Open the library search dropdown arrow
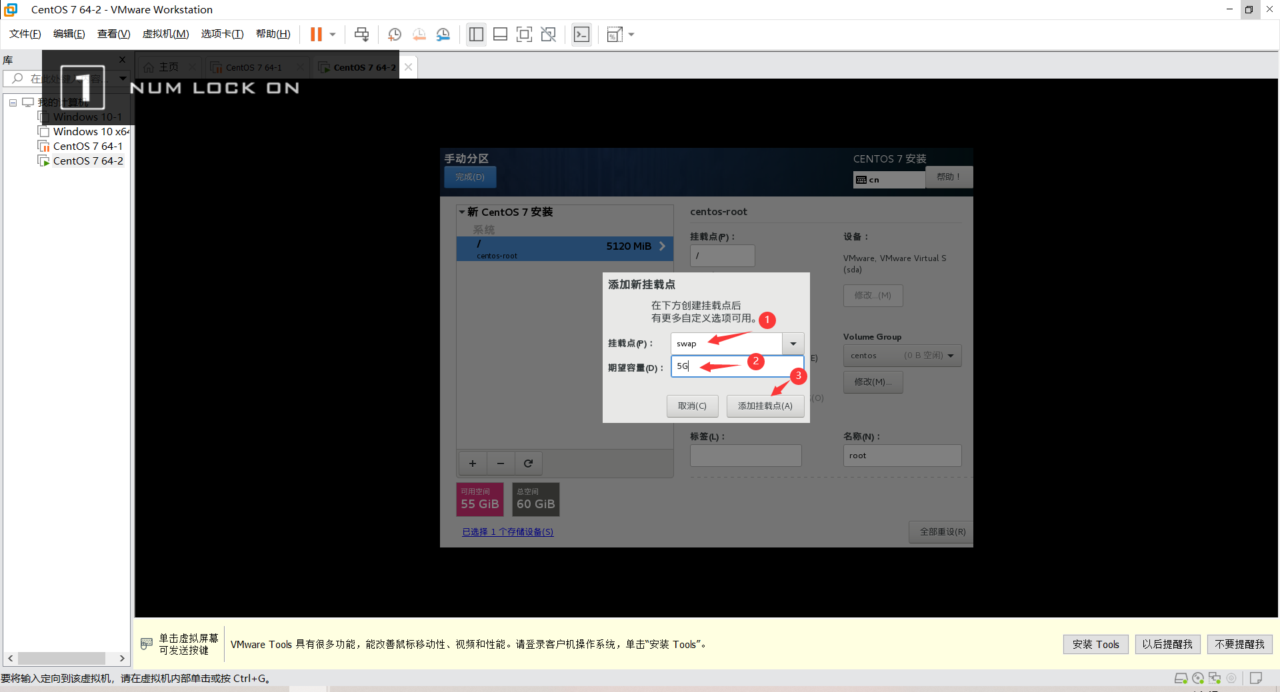Image resolution: width=1280 pixels, height=692 pixels. point(123,79)
